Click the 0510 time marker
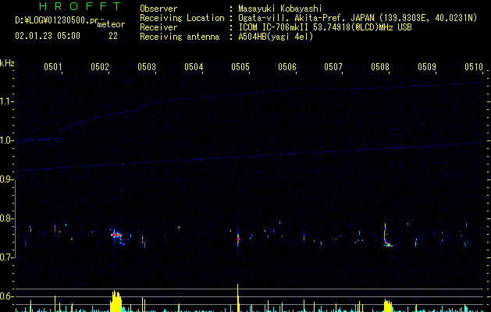Screen dimensions: 491x312 pyautogui.click(x=474, y=66)
